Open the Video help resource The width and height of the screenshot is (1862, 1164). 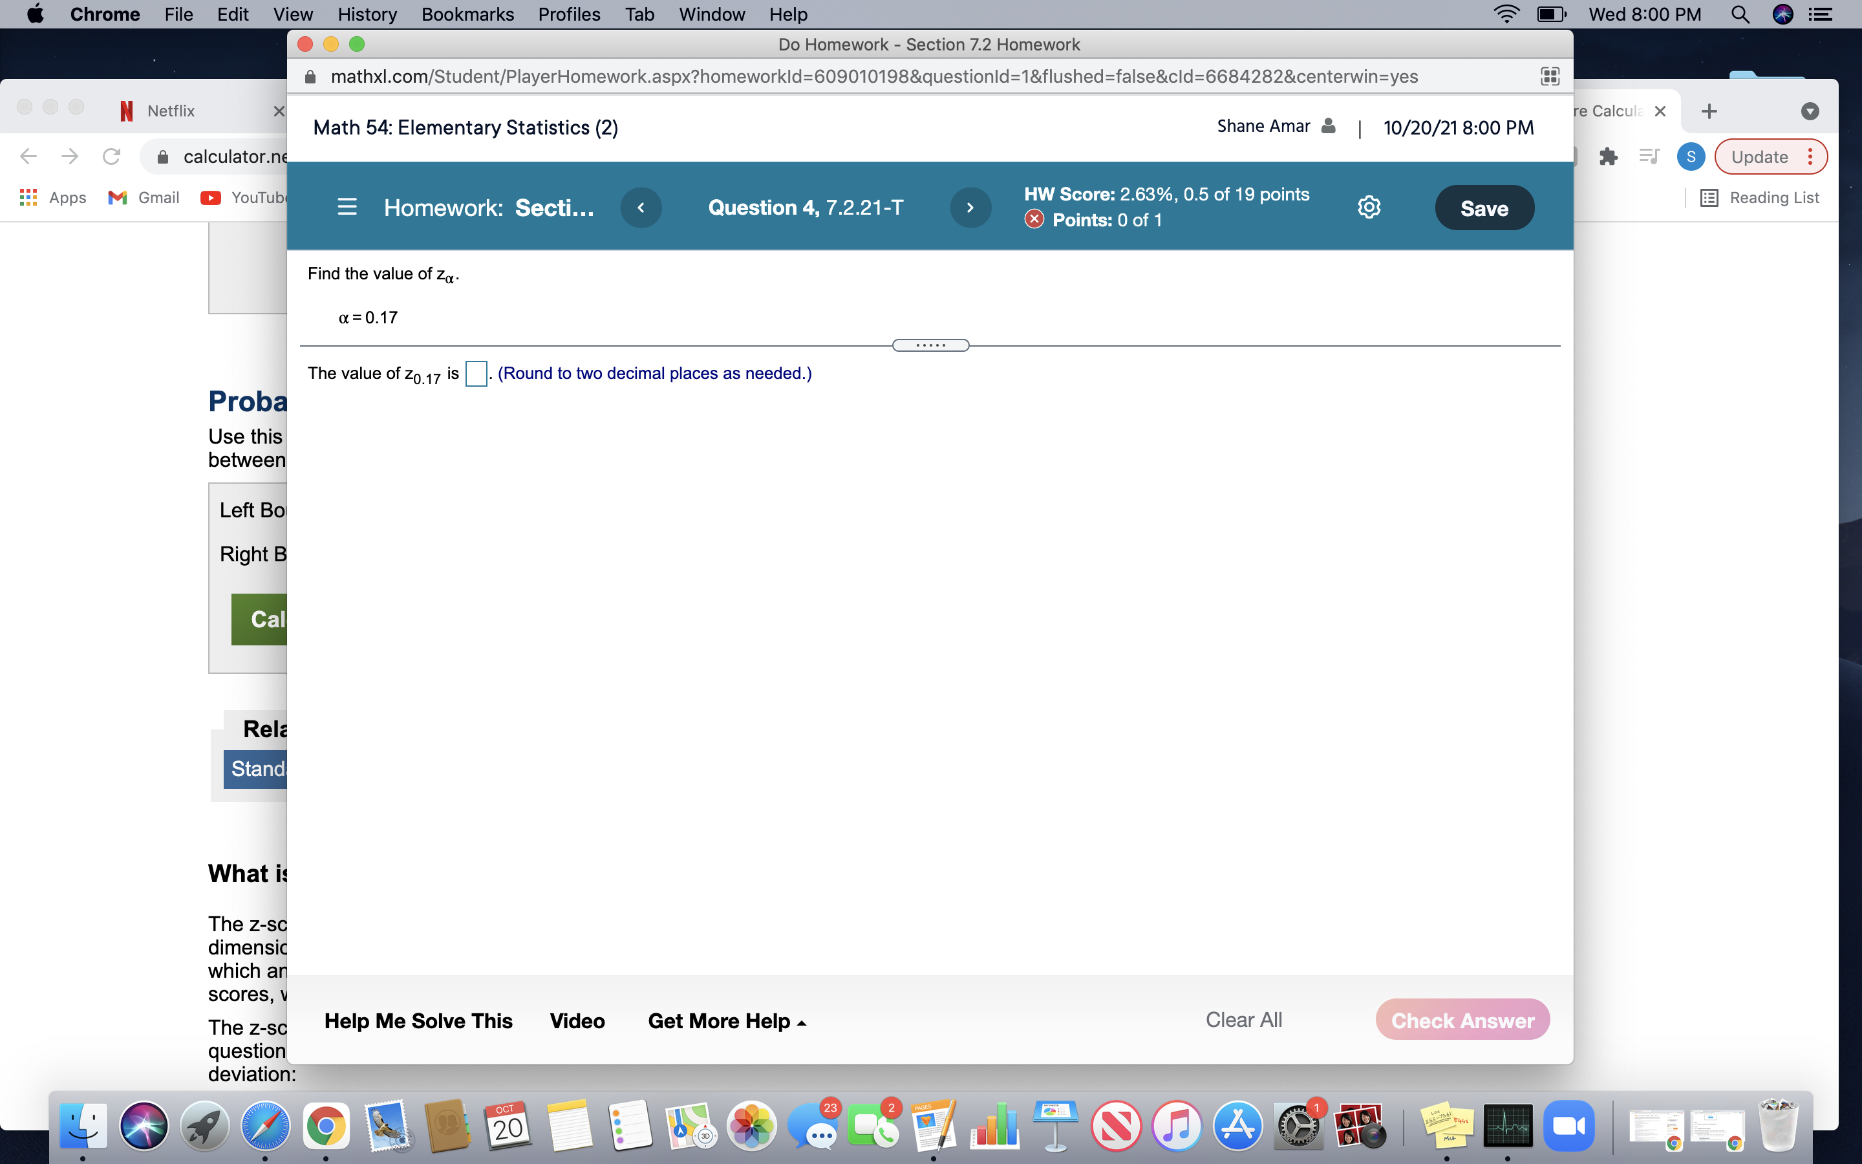pos(577,1020)
